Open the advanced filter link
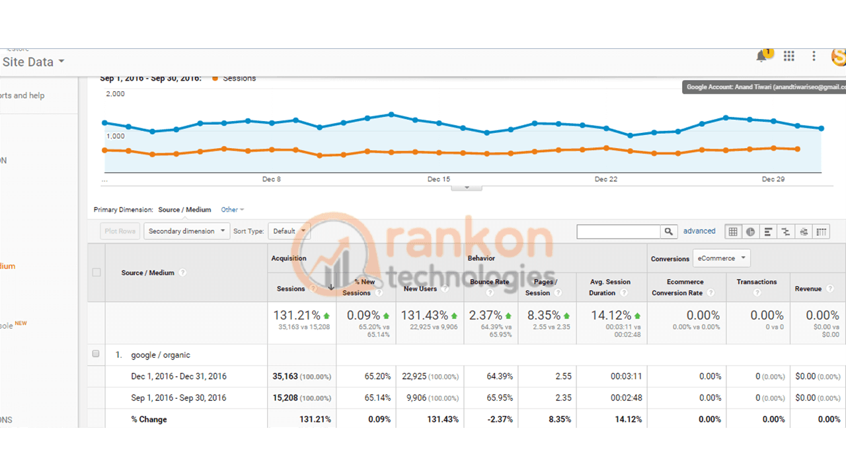Viewport: 846px width, 476px height. [x=699, y=231]
